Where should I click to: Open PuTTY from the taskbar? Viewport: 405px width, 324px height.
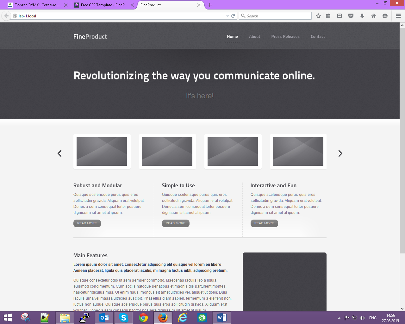[84, 318]
